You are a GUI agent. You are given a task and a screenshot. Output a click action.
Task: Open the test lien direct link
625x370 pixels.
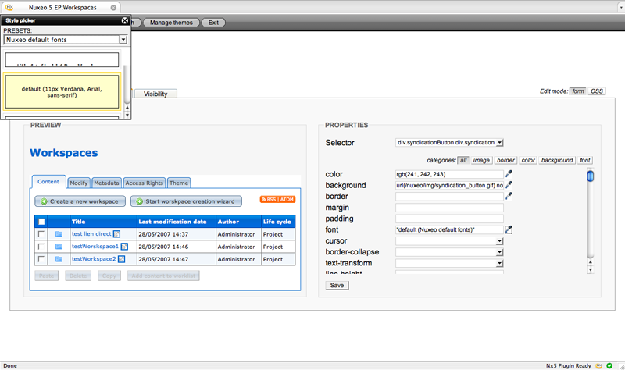(91, 234)
